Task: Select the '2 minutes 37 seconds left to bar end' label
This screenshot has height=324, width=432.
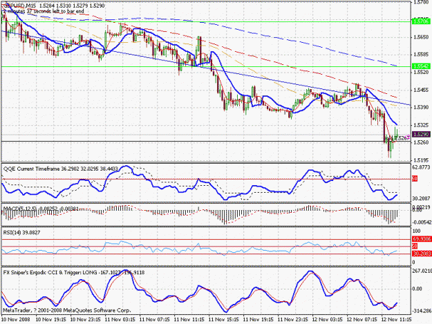Action: (44, 11)
